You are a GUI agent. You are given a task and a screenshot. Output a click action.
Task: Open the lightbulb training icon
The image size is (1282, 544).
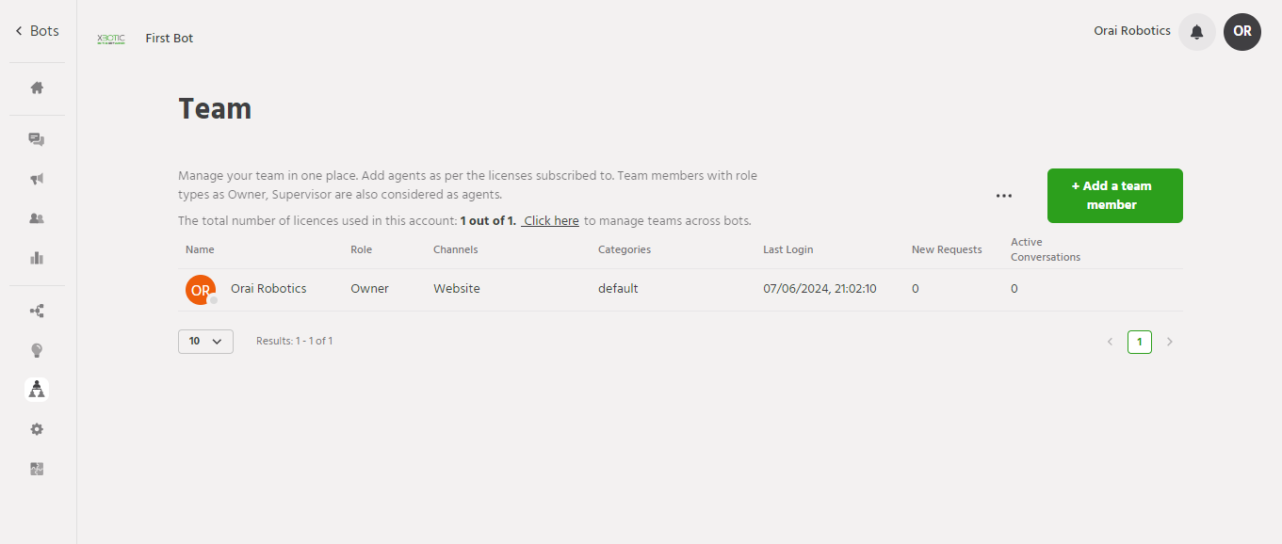[x=37, y=350]
